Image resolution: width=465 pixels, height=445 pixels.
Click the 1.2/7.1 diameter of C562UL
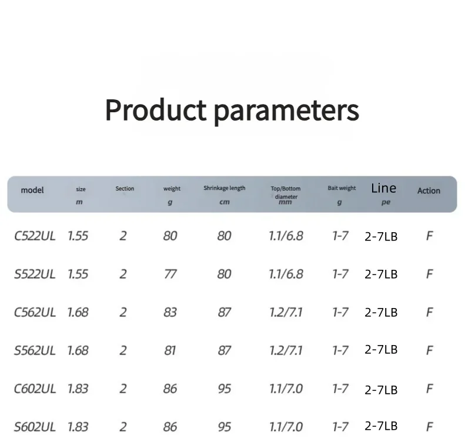click(286, 312)
